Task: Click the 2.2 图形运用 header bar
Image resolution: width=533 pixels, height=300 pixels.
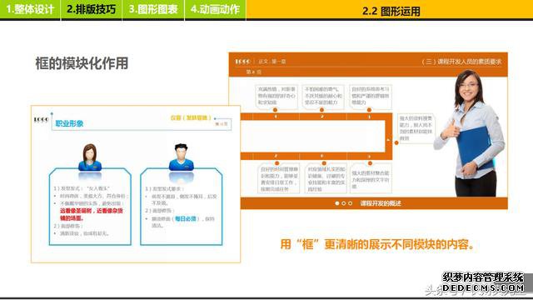Action: tap(390, 9)
